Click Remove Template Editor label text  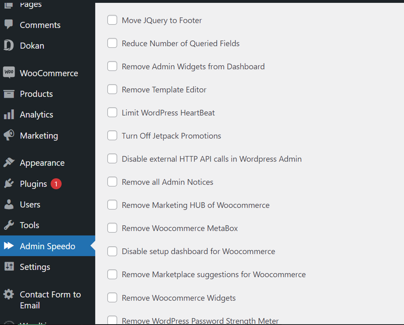(164, 89)
